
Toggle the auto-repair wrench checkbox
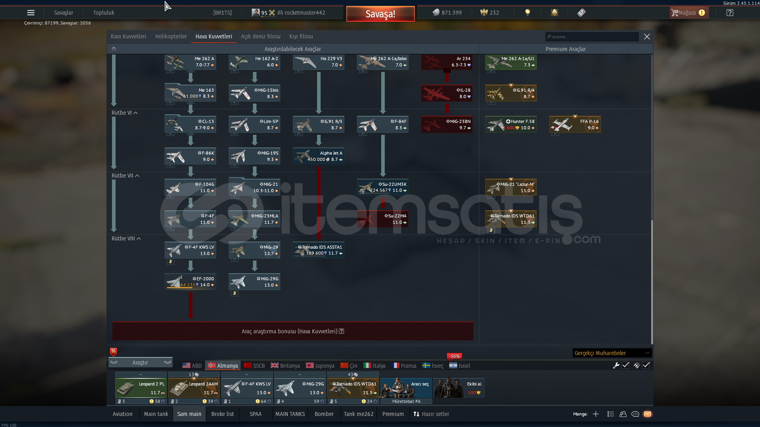pos(625,365)
